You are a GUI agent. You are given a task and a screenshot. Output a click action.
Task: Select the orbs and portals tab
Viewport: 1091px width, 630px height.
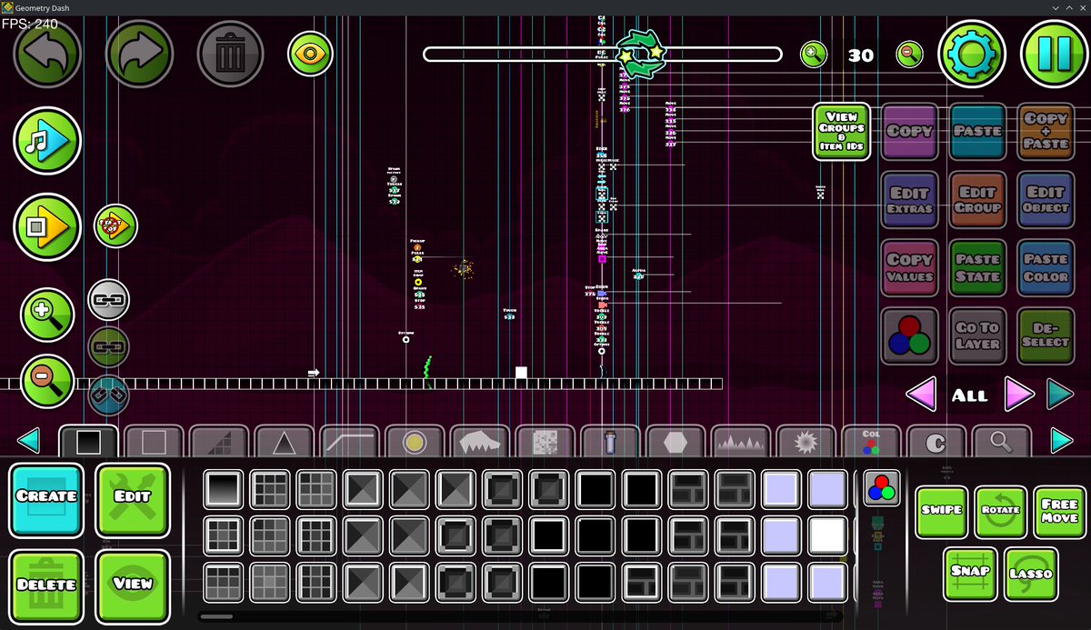pyautogui.click(x=415, y=442)
